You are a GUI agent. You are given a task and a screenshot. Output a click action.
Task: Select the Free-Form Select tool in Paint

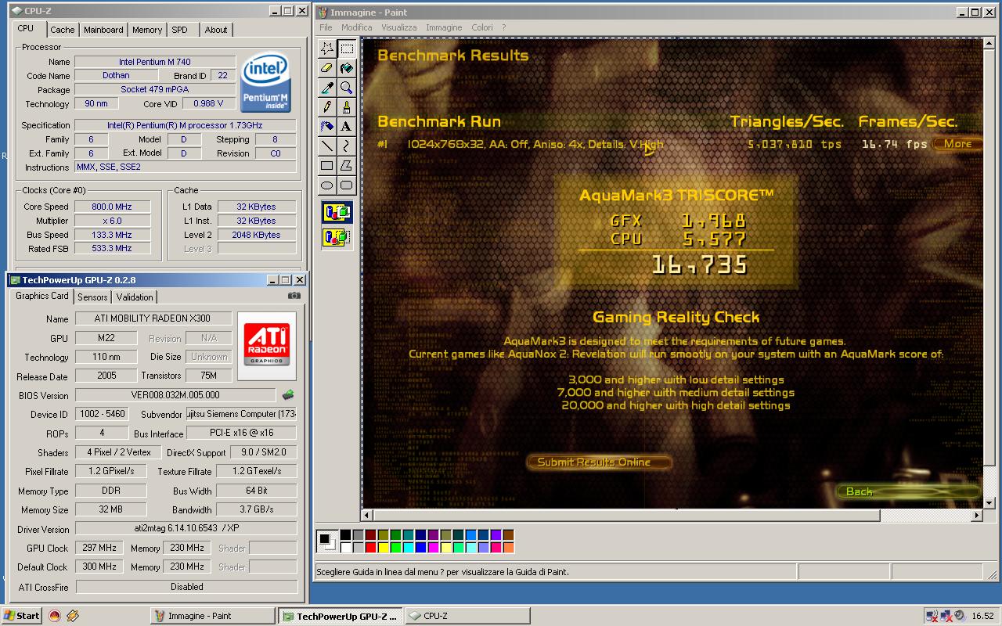pos(327,49)
